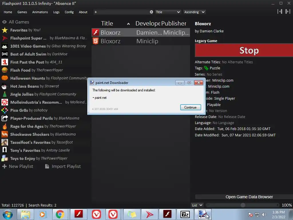Open the Ascending order dropdown

click(x=194, y=12)
